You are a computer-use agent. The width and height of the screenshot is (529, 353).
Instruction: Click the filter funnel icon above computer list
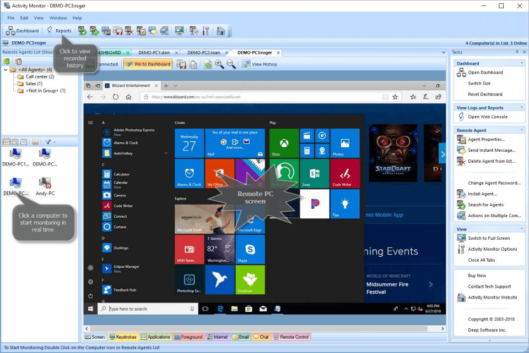[48, 142]
